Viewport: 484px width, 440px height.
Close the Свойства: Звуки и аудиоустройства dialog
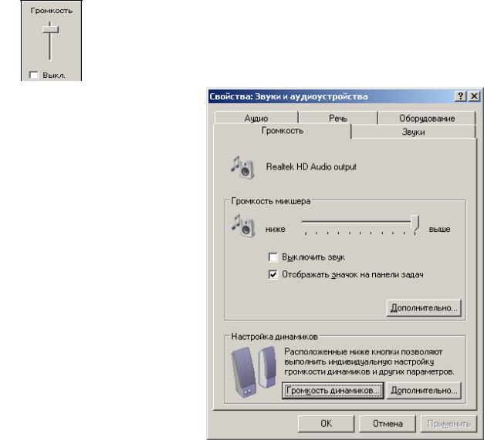click(x=474, y=96)
